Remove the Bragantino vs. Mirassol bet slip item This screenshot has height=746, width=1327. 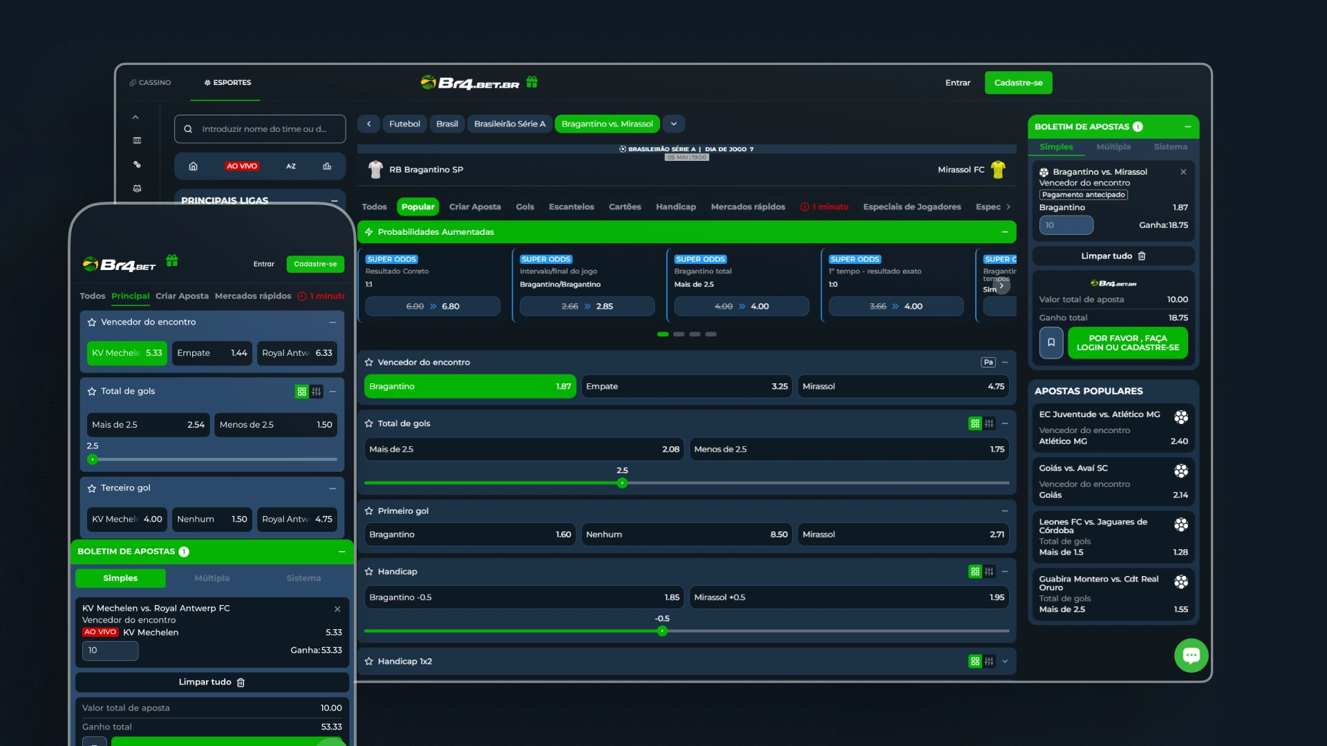click(1183, 172)
